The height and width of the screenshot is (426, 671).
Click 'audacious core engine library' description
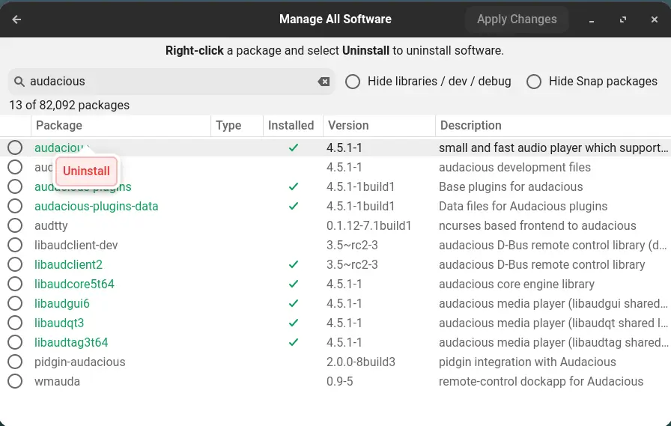coord(517,284)
